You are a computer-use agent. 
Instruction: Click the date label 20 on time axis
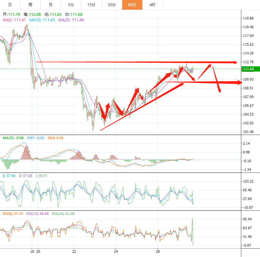click(38, 251)
